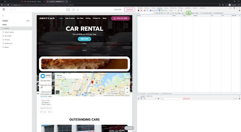Go back using the sidebar arrow
The height and width of the screenshot is (132, 241).
(x=3, y=16)
